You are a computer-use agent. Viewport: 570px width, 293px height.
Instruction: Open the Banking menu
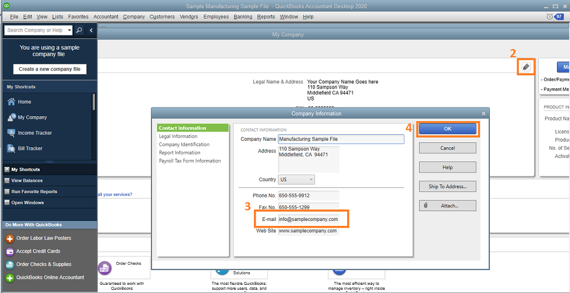click(x=243, y=17)
